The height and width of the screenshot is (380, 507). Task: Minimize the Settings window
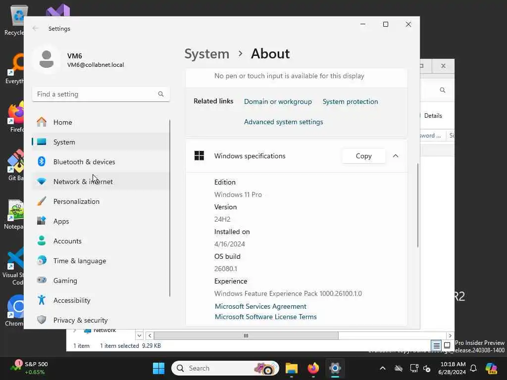(x=363, y=24)
